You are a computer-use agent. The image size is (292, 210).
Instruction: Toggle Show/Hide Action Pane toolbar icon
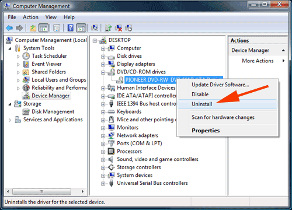(81, 28)
